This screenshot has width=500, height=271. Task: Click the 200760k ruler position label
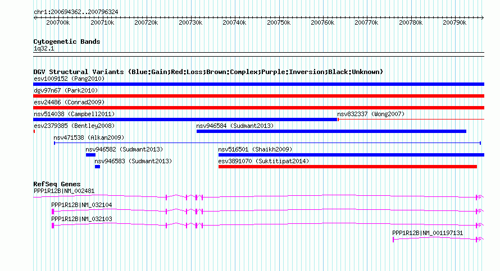[x=322, y=22]
